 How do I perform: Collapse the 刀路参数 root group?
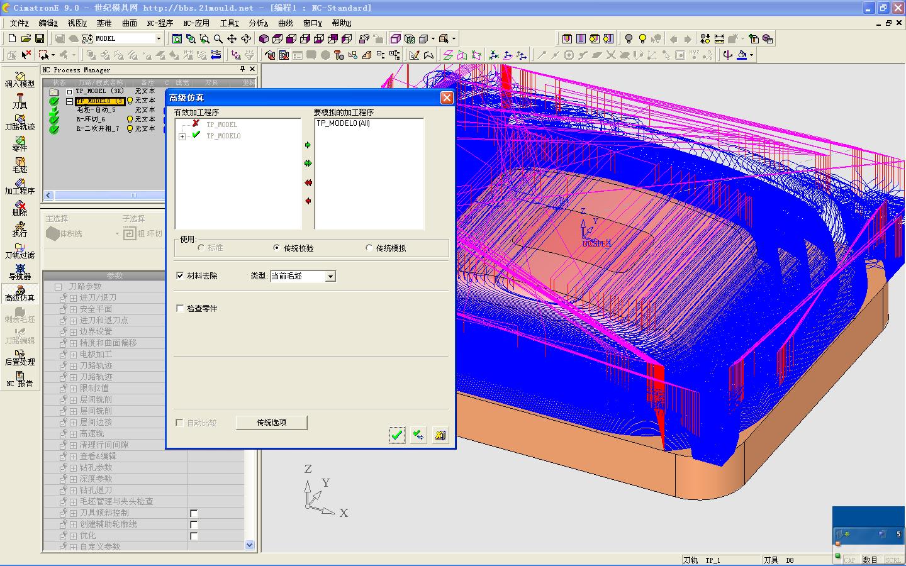coord(58,286)
